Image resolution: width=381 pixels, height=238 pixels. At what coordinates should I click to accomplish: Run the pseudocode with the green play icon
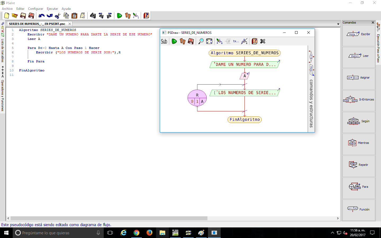tap(119, 16)
